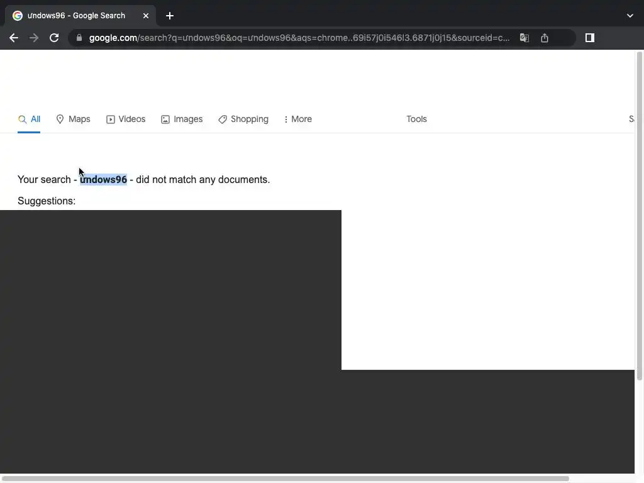Switch to Videos results
This screenshot has height=483, width=644.
click(x=126, y=119)
